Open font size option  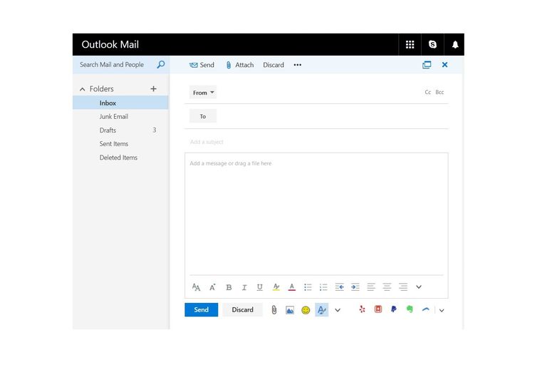(x=212, y=287)
